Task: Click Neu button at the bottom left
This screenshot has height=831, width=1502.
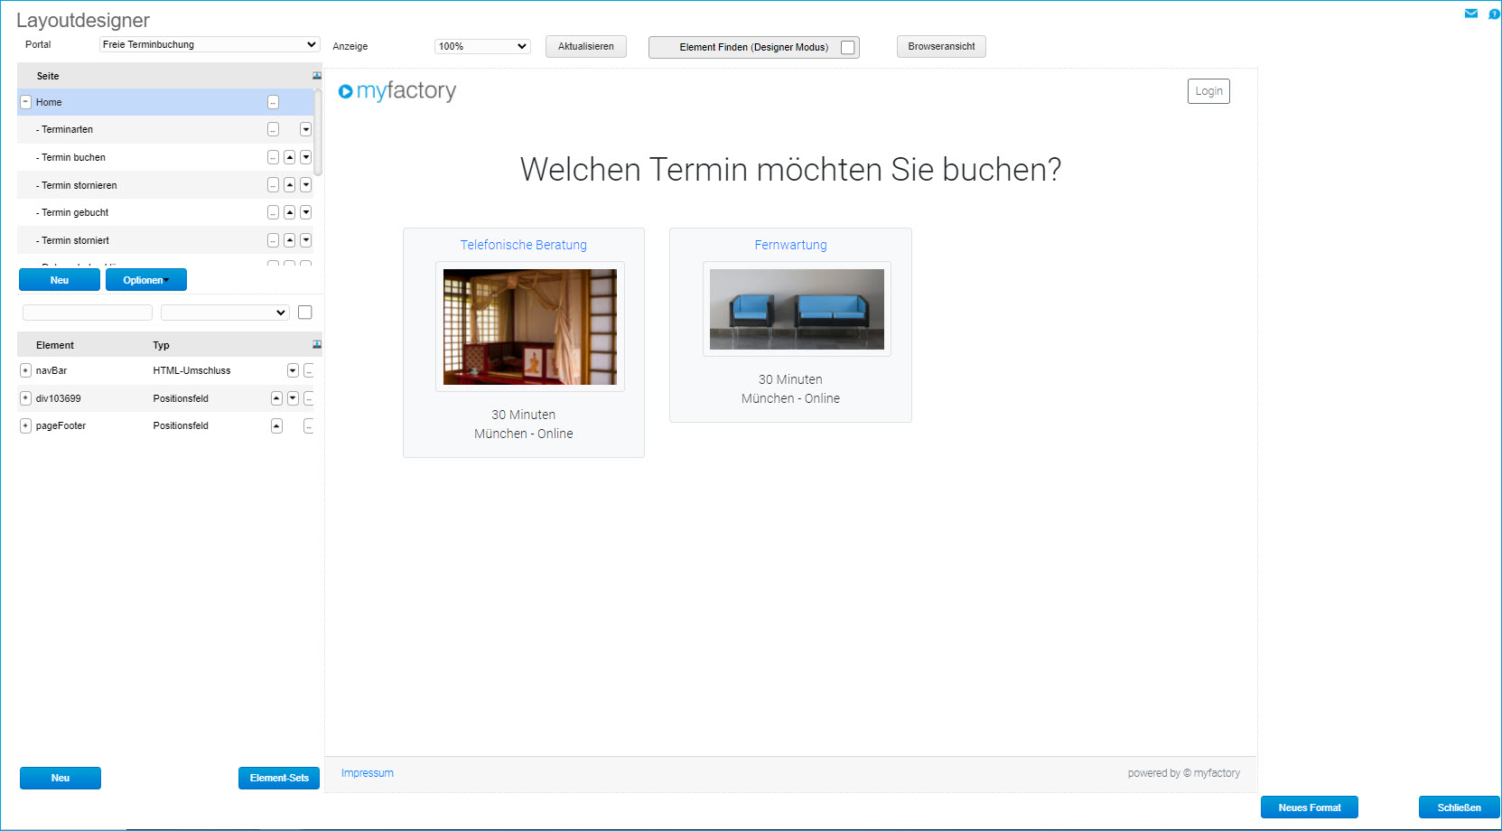Action: tap(61, 778)
